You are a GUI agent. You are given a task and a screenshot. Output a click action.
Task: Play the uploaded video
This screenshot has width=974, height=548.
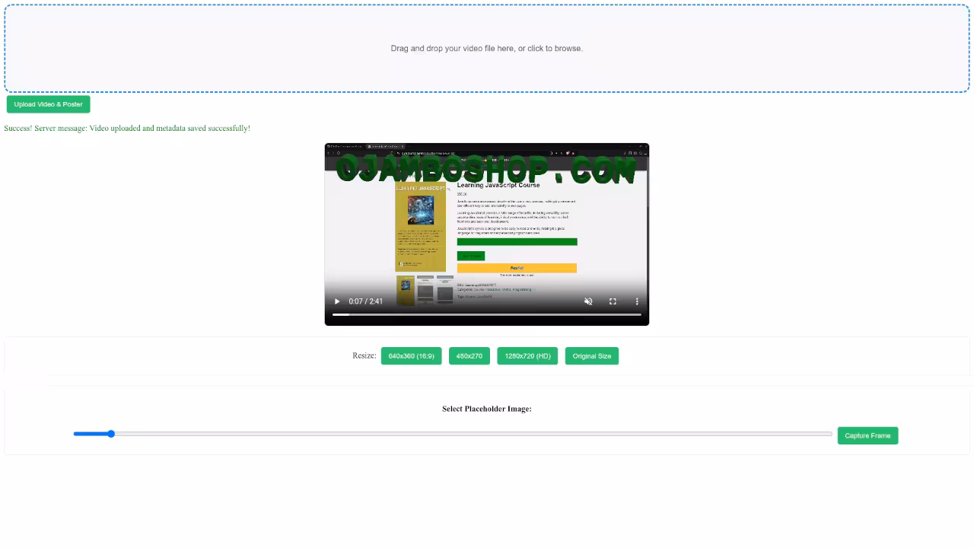(338, 301)
